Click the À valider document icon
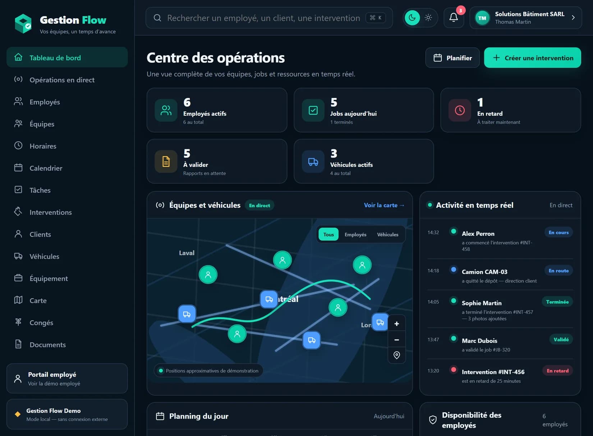Image resolution: width=593 pixels, height=436 pixels. tap(166, 161)
